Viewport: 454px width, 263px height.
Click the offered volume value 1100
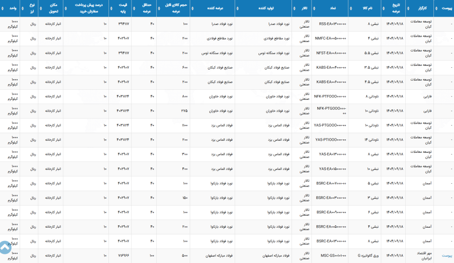(x=185, y=125)
